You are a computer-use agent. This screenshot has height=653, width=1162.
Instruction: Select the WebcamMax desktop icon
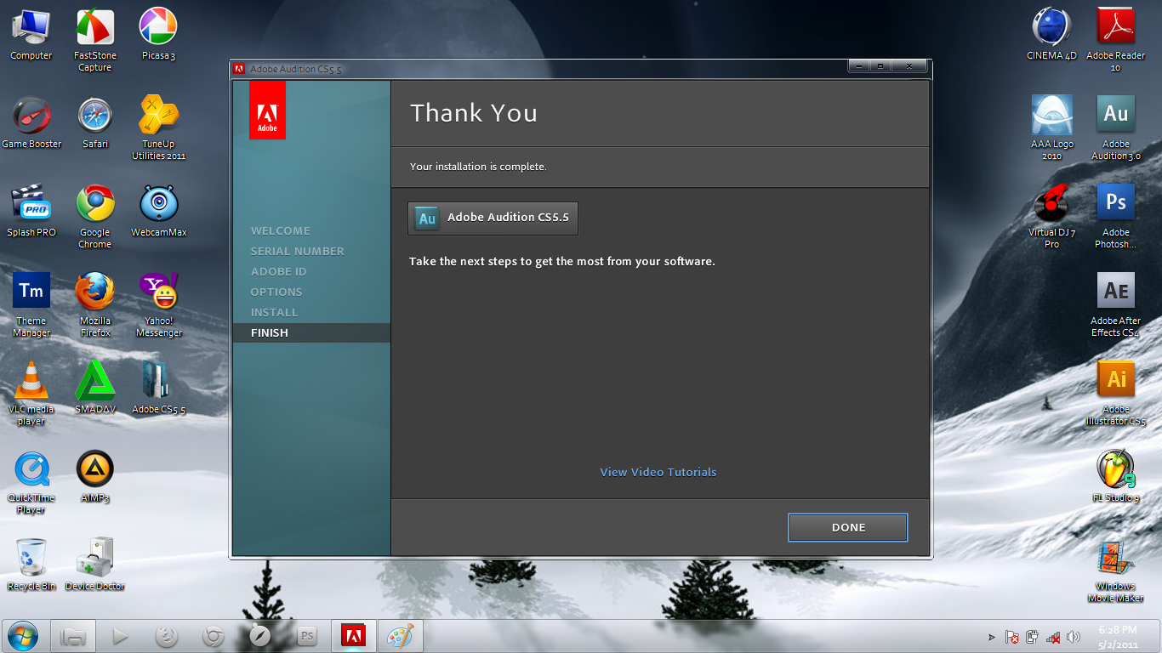click(158, 212)
